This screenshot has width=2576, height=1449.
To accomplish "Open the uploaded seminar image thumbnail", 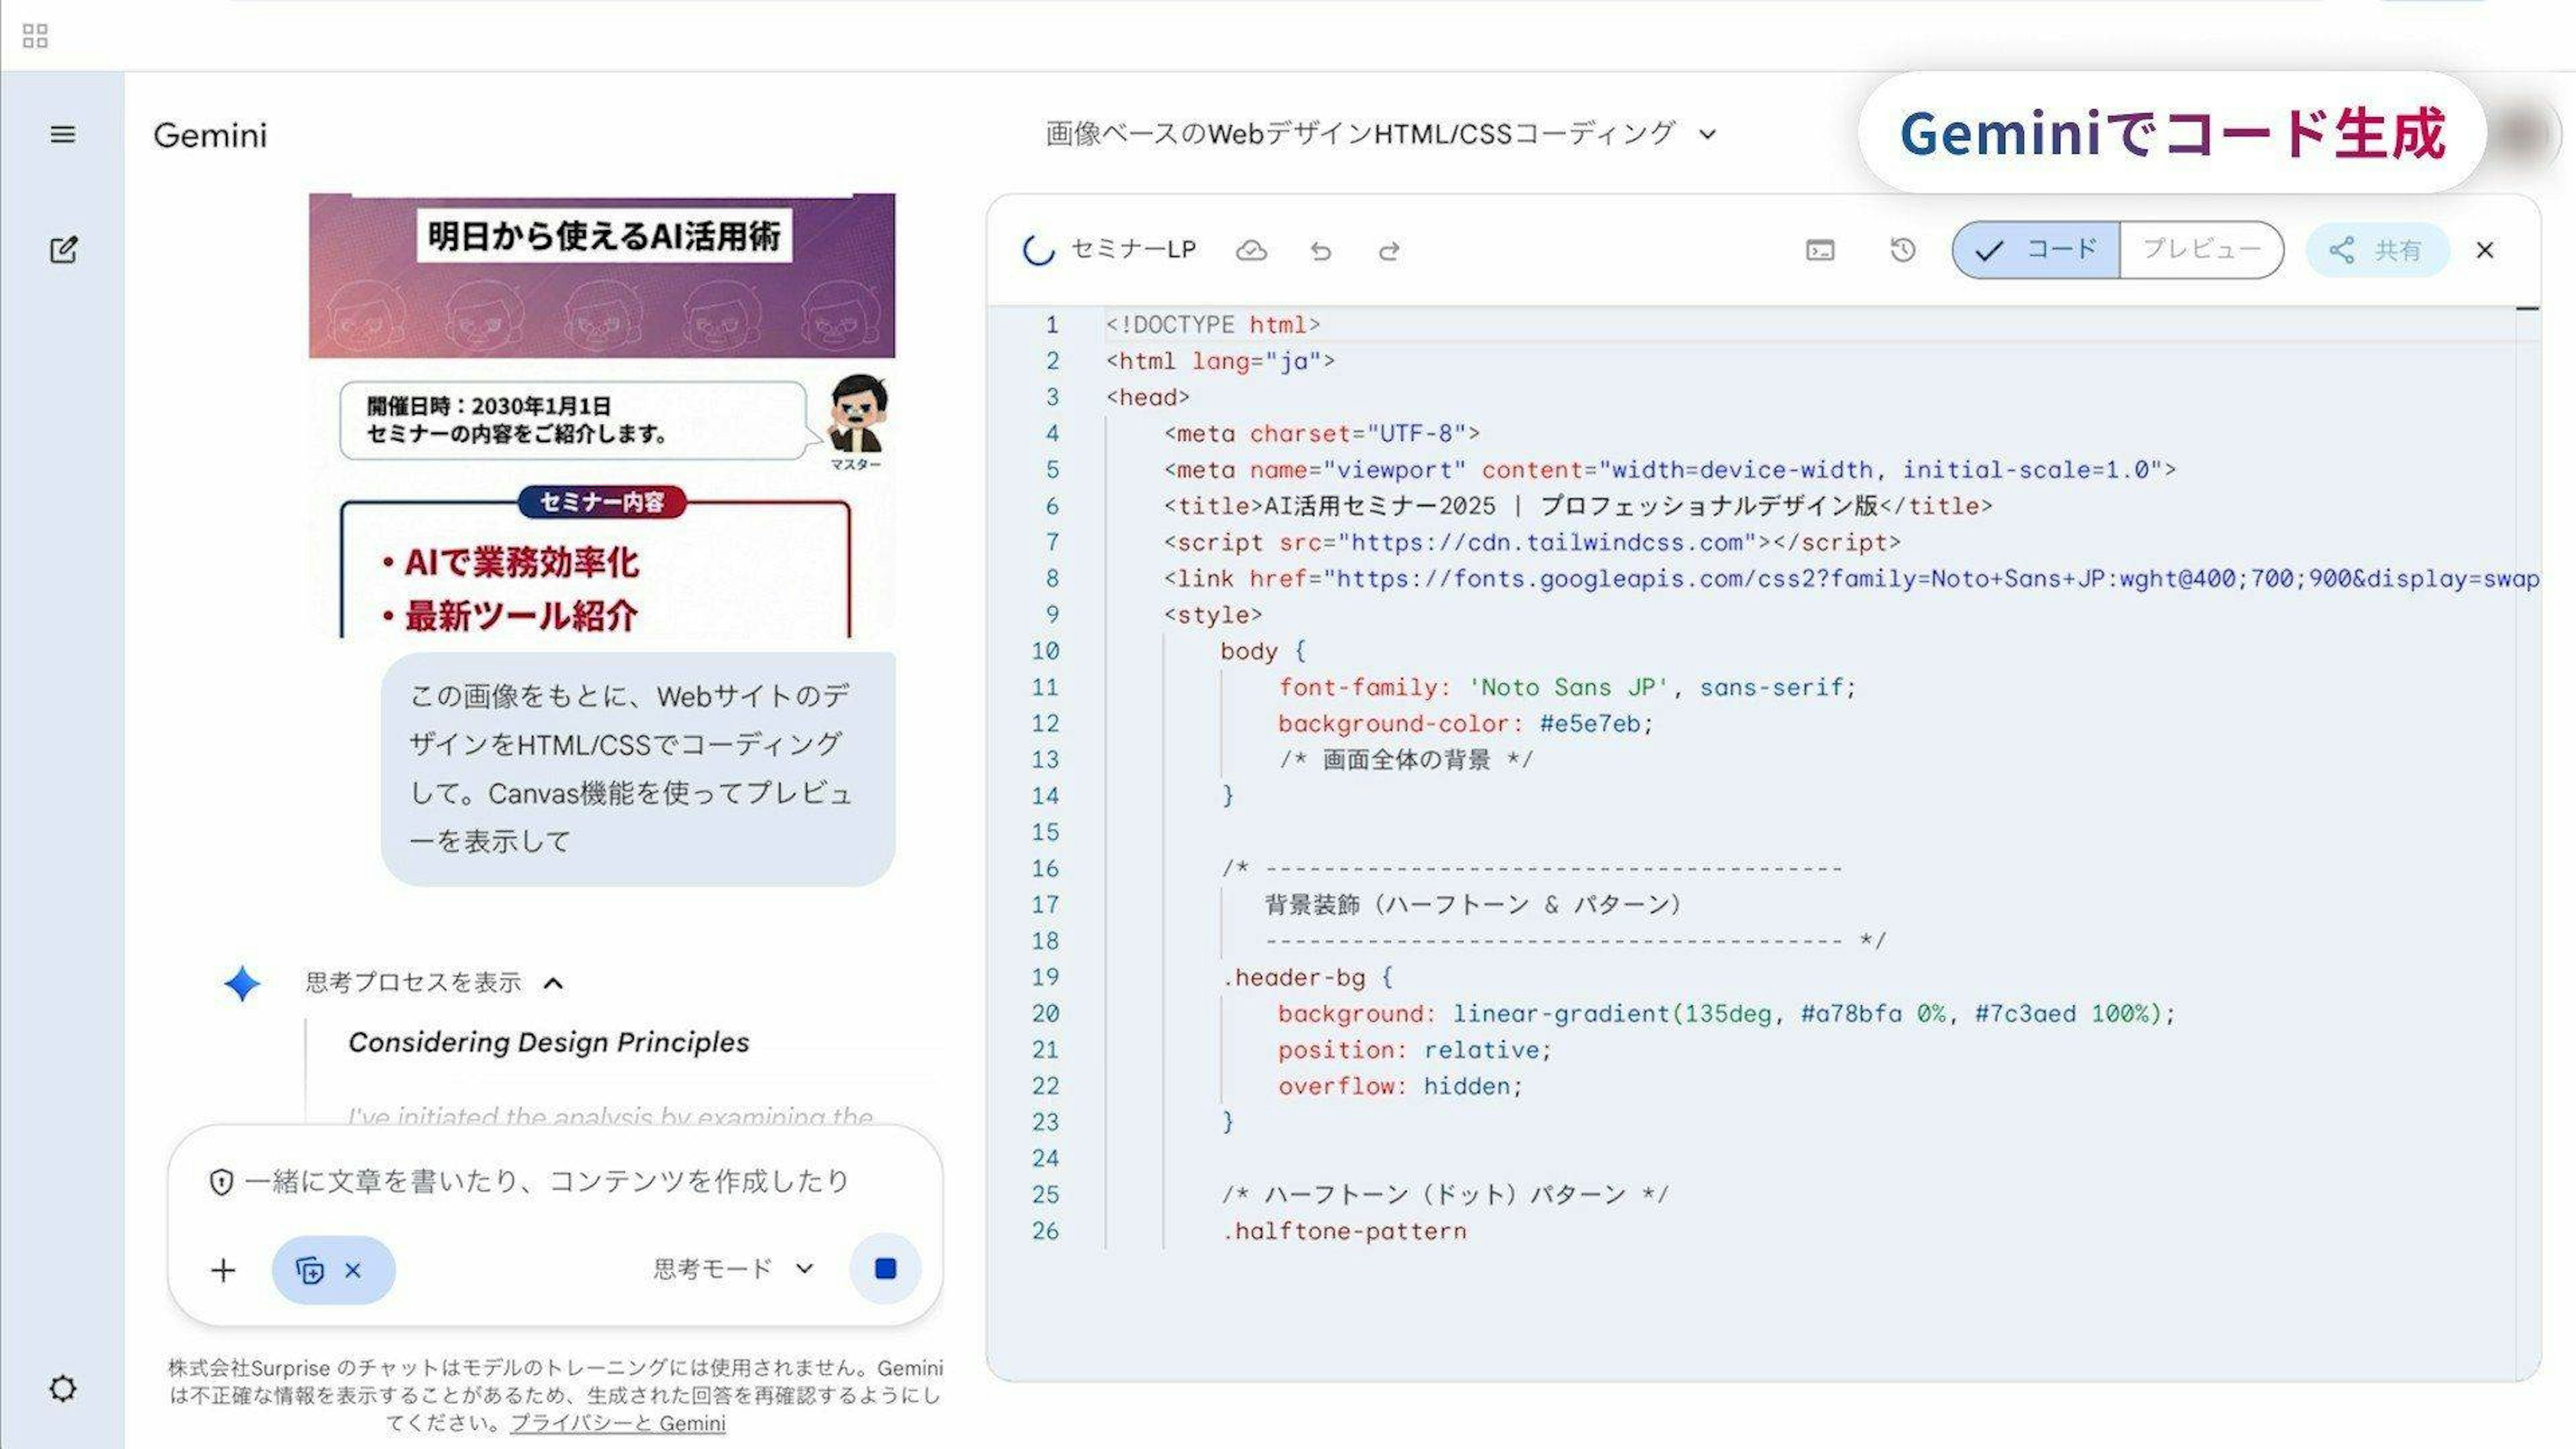I will tap(601, 415).
